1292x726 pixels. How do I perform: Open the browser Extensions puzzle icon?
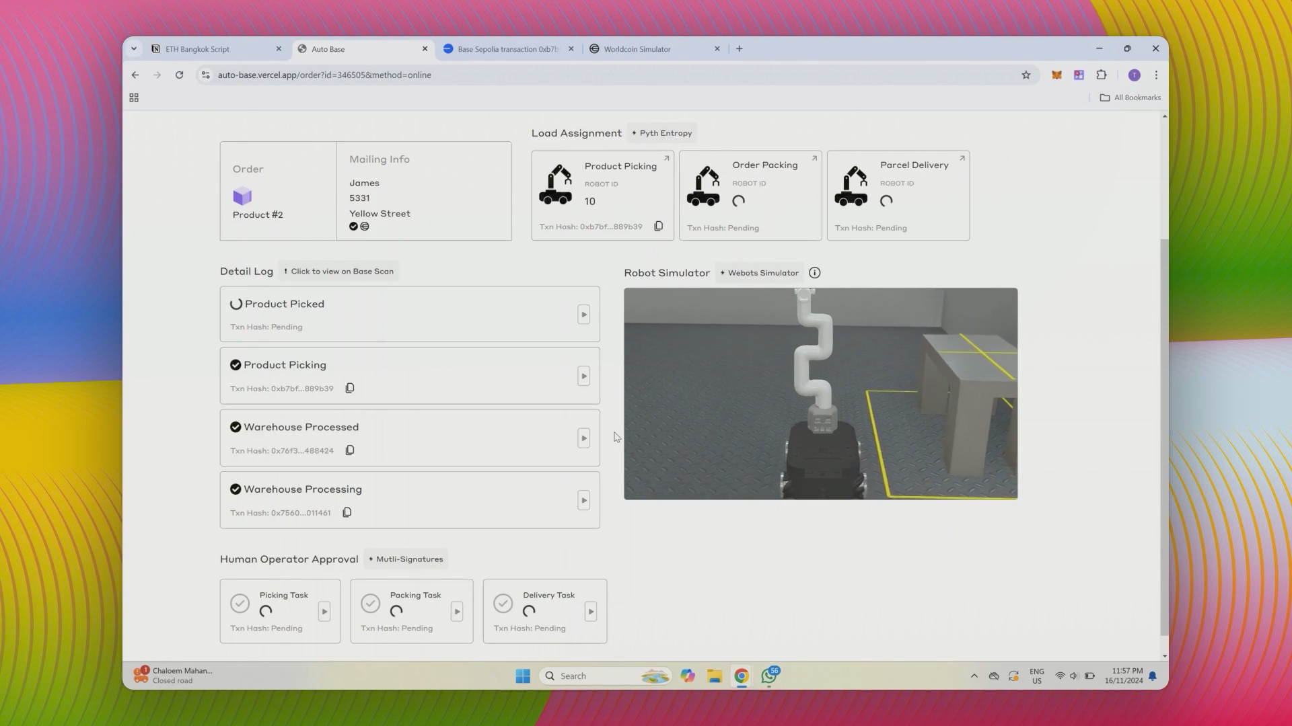click(1102, 75)
